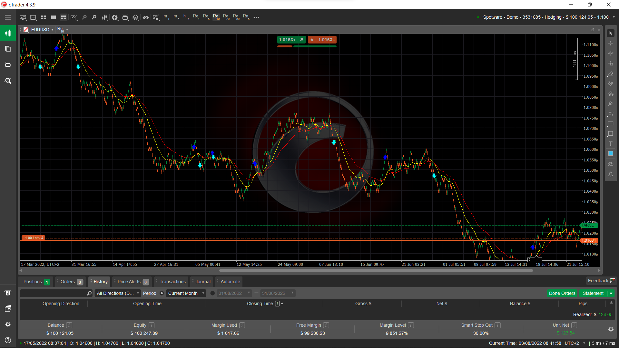Open the cBots robot toolbar icon

click(125, 17)
